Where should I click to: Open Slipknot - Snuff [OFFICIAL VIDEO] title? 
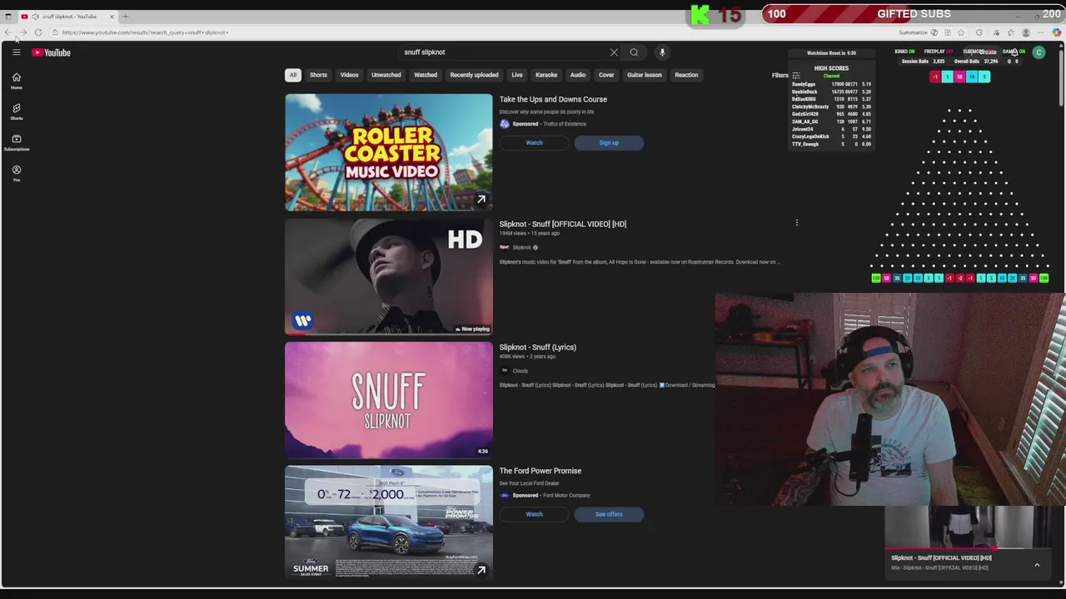(562, 224)
